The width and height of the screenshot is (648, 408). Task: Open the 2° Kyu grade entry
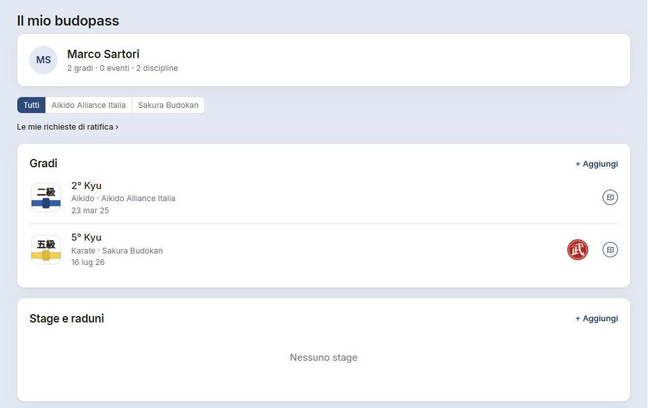pyautogui.click(x=323, y=198)
